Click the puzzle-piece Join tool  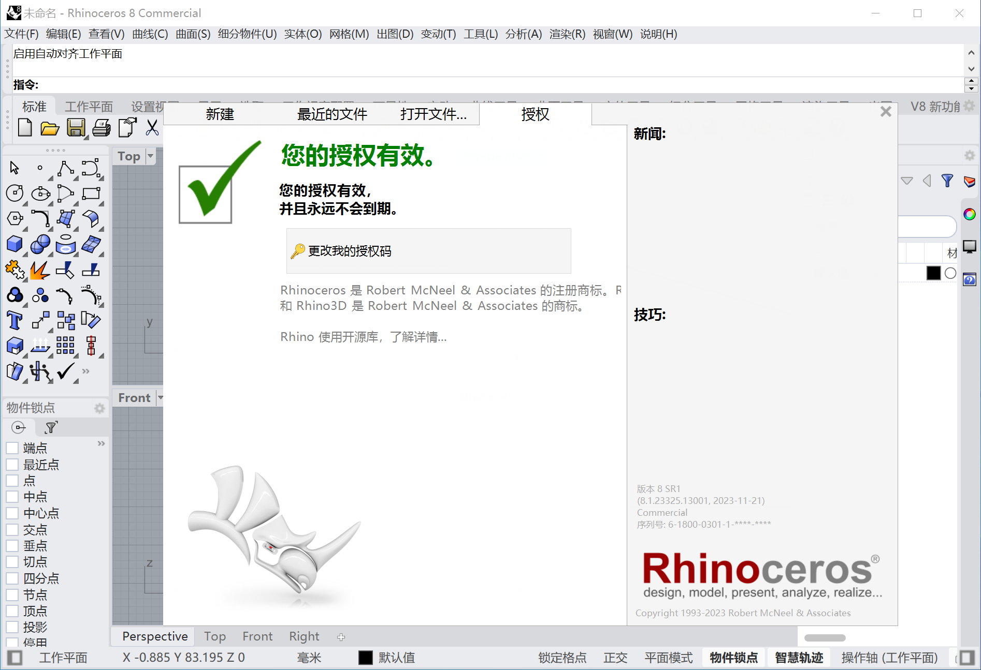click(15, 270)
